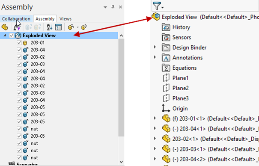Collapse the Exploded View tree node
The image size is (259, 166).
point(5,36)
